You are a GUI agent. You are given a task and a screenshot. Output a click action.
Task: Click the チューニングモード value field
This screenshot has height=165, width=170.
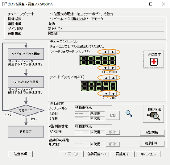point(106,14)
